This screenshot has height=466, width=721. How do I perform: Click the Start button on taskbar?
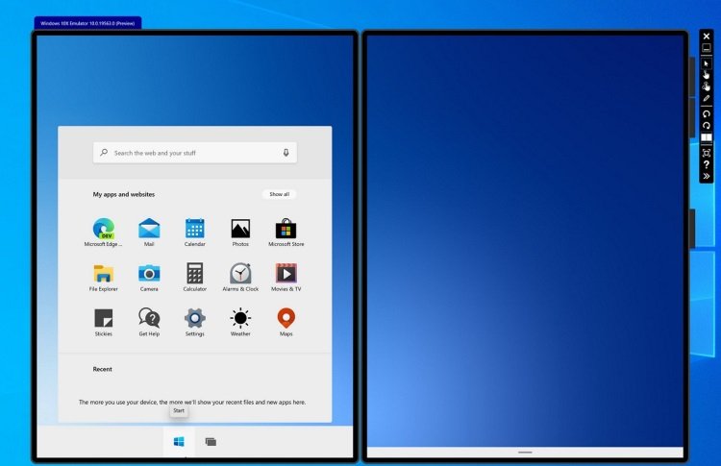point(179,442)
